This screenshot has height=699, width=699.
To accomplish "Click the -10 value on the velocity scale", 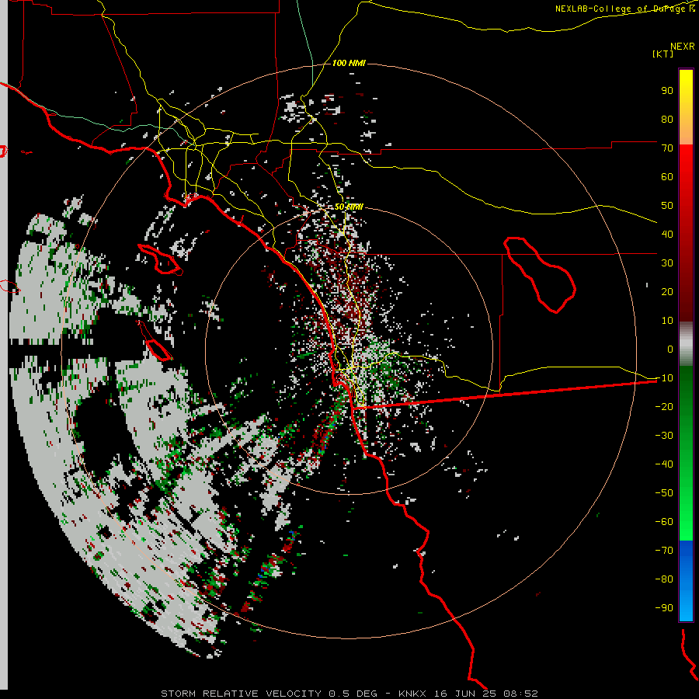I will [x=664, y=378].
